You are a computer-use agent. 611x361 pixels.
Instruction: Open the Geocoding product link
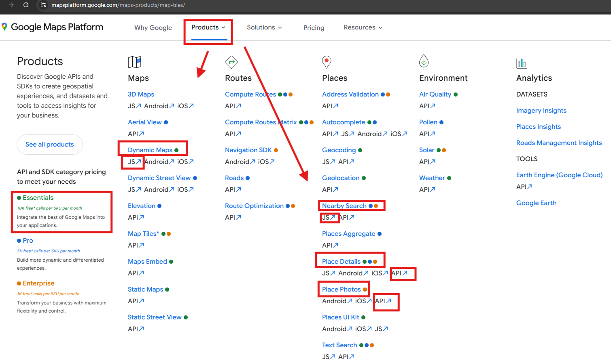tap(339, 150)
